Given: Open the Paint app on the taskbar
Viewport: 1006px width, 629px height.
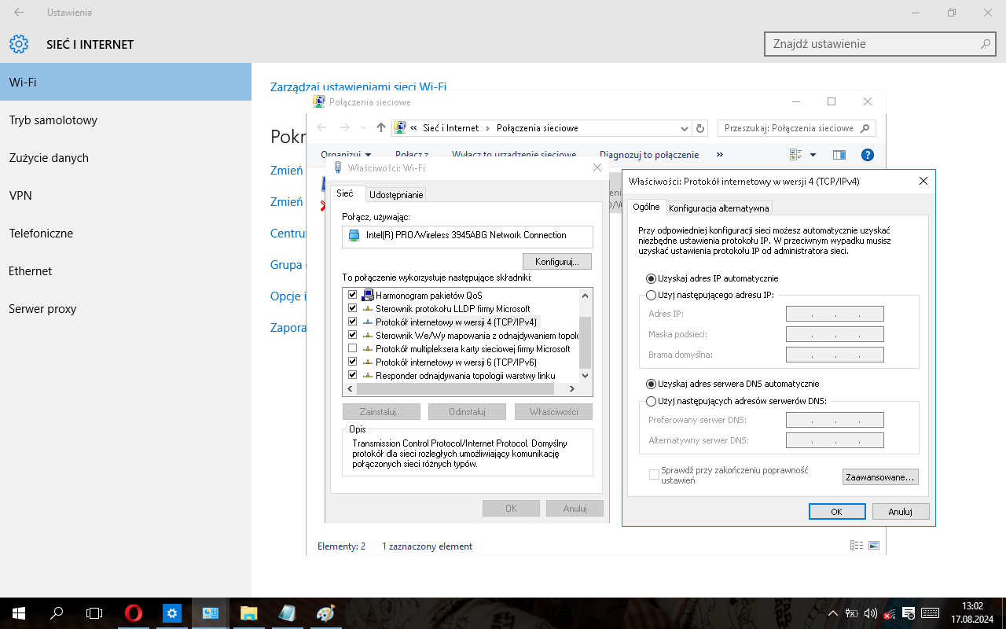Looking at the screenshot, I should [x=325, y=613].
